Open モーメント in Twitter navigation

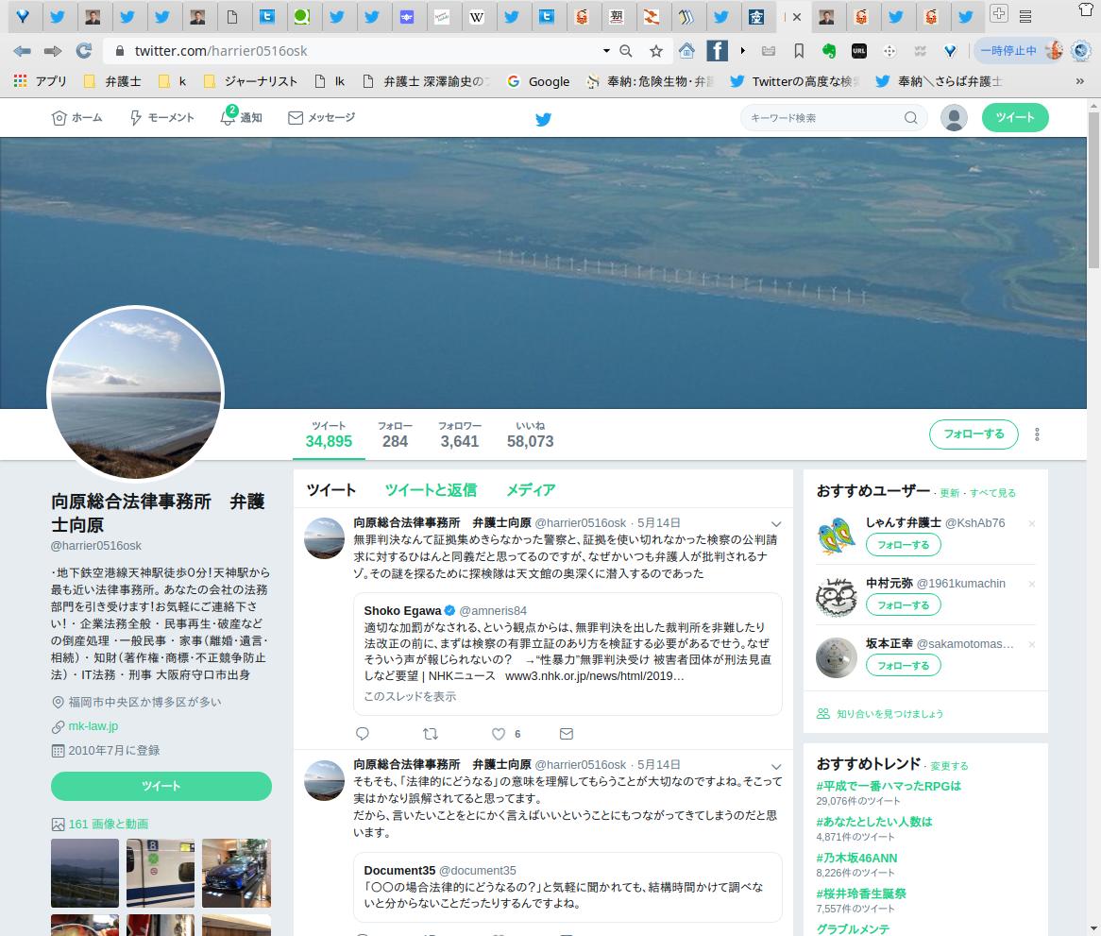(162, 118)
